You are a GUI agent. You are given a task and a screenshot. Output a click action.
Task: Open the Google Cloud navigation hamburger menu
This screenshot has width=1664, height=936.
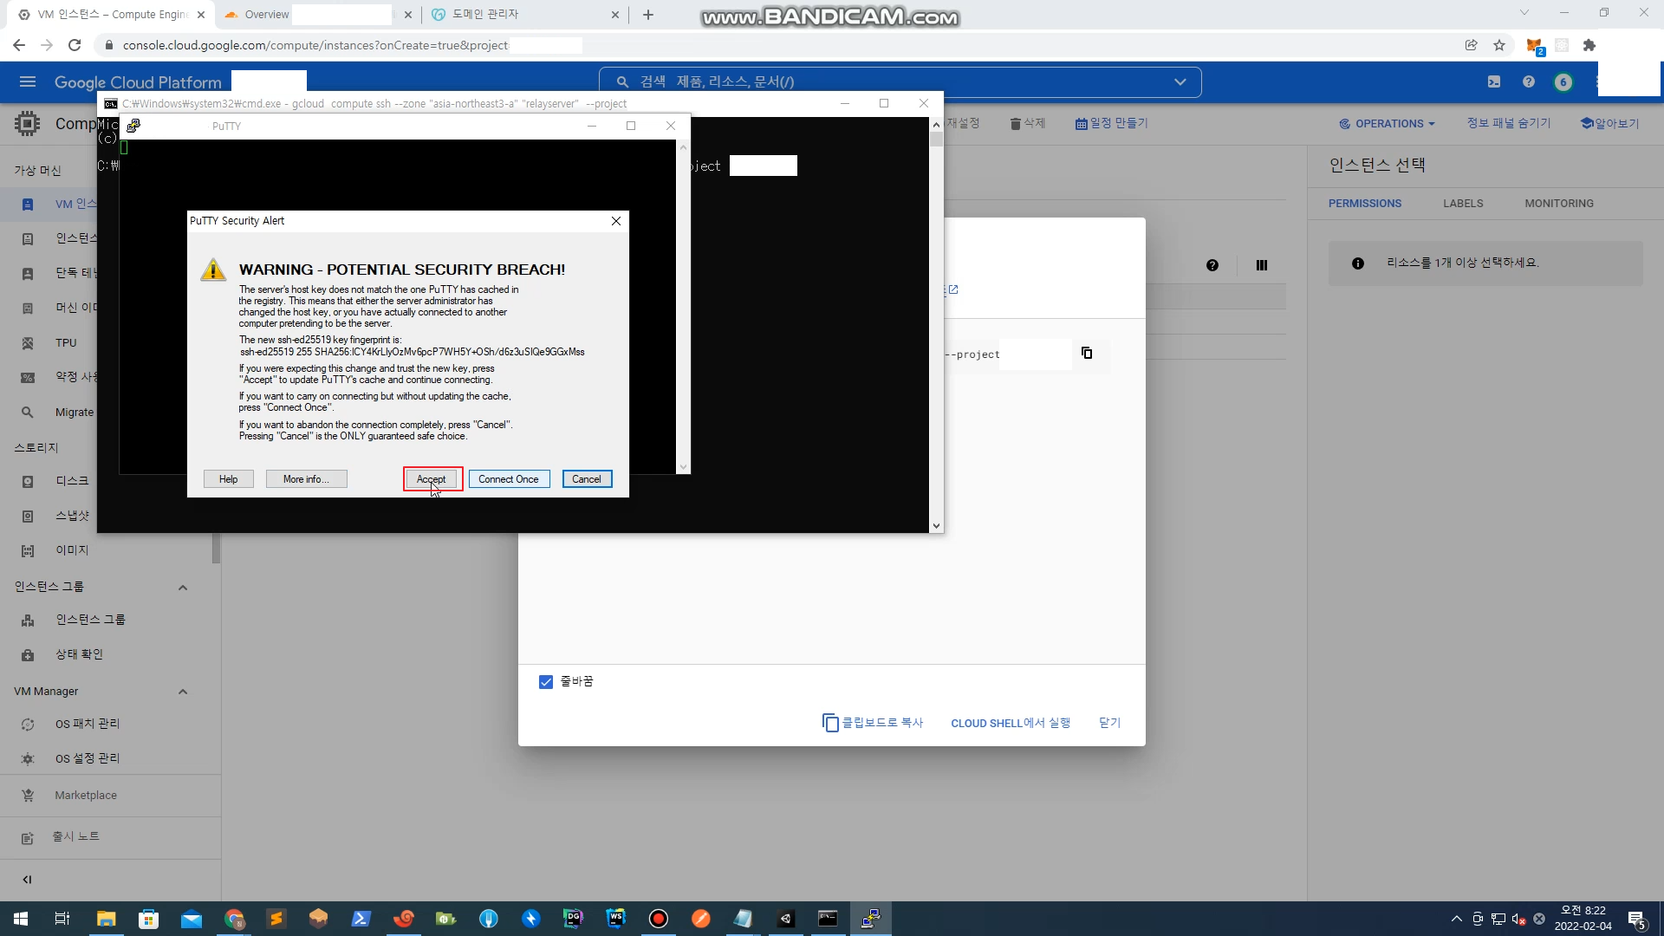tap(28, 81)
